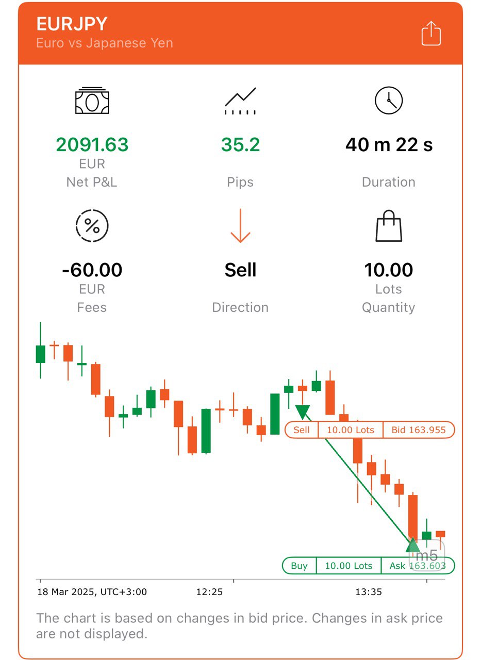Click the 12:25 time axis label
Image resolution: width=481 pixels, height=660 pixels.
tap(209, 592)
